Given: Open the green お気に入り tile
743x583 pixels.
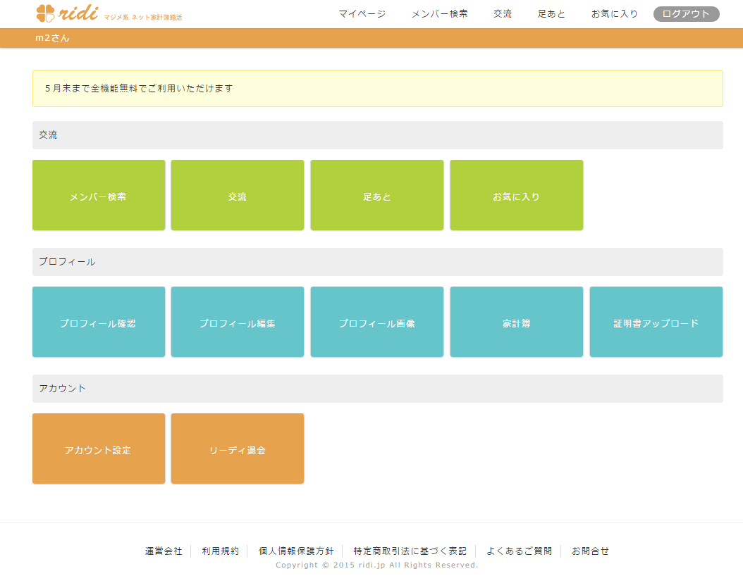Looking at the screenshot, I should point(517,195).
